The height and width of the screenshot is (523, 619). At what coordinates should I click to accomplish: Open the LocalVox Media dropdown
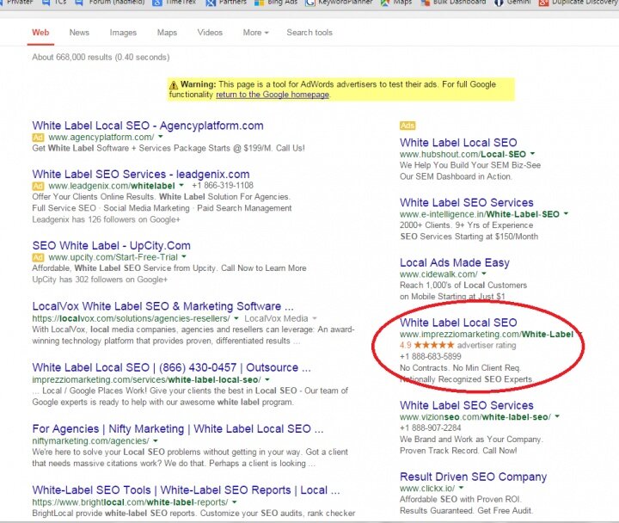coord(280,318)
